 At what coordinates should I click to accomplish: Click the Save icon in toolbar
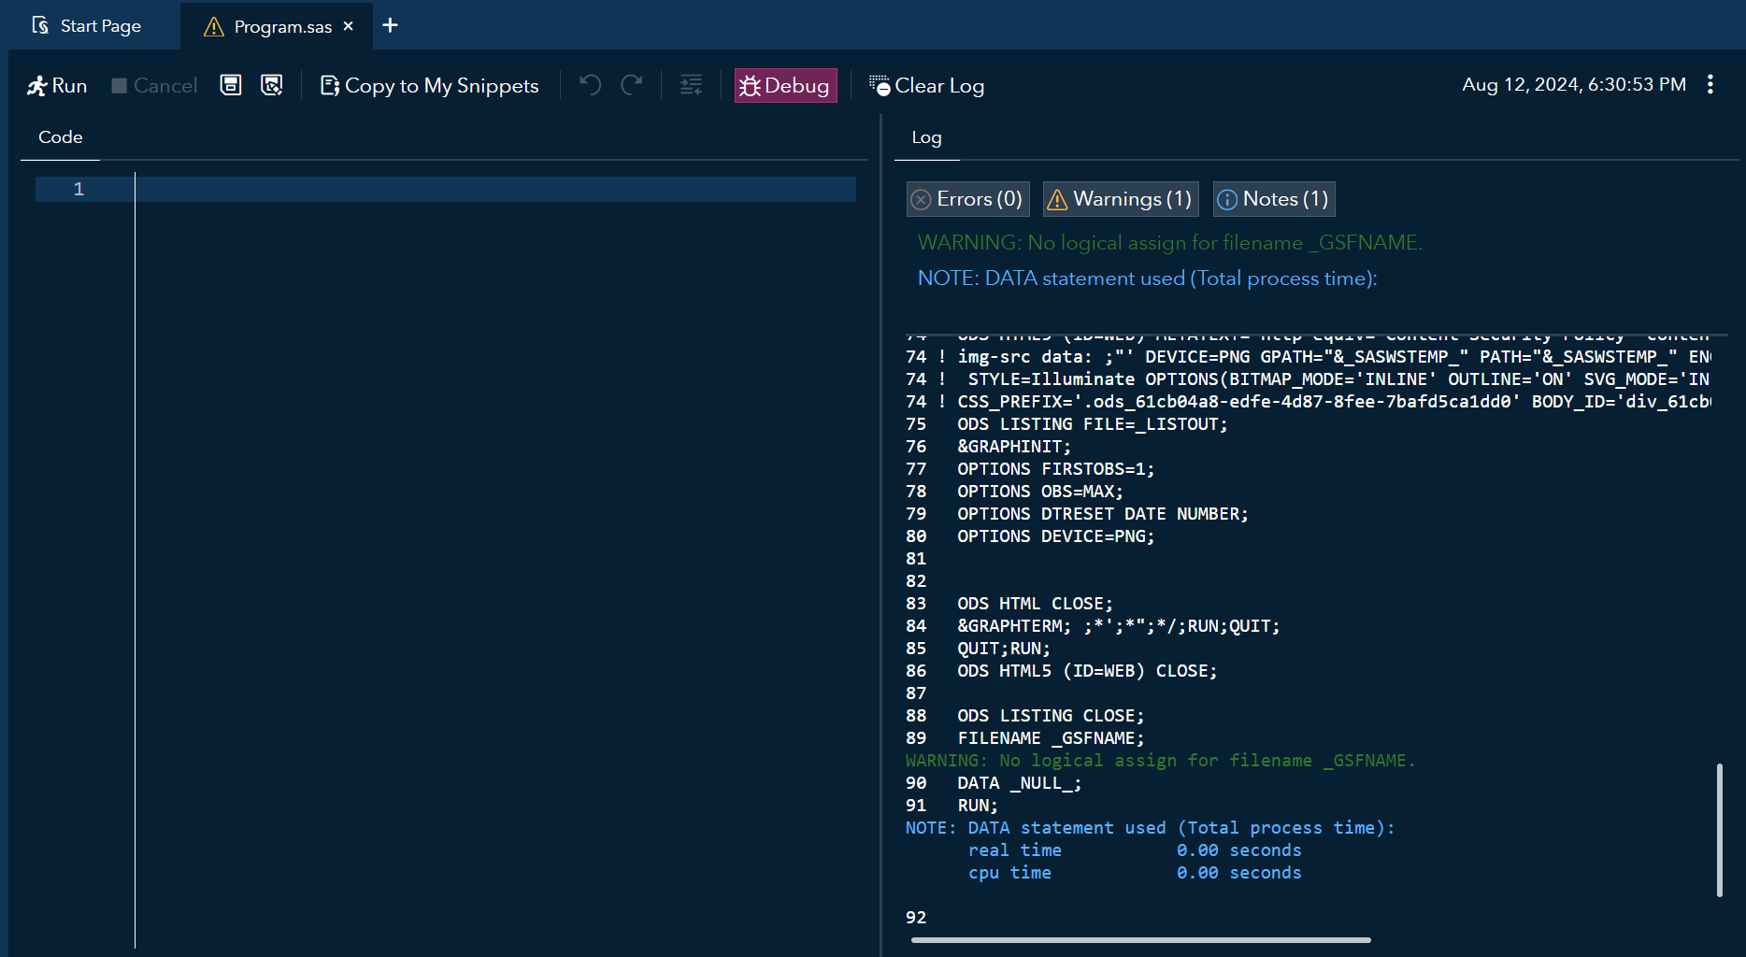click(x=231, y=85)
